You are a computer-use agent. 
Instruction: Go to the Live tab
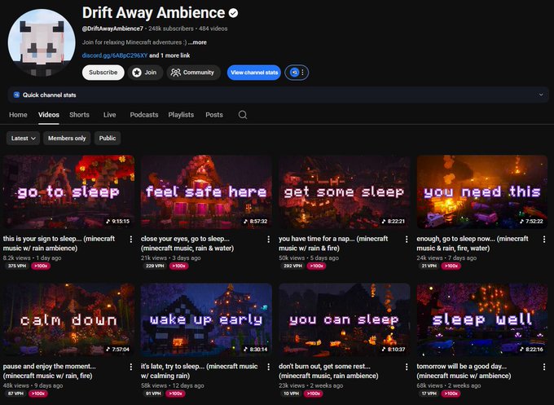tap(109, 115)
